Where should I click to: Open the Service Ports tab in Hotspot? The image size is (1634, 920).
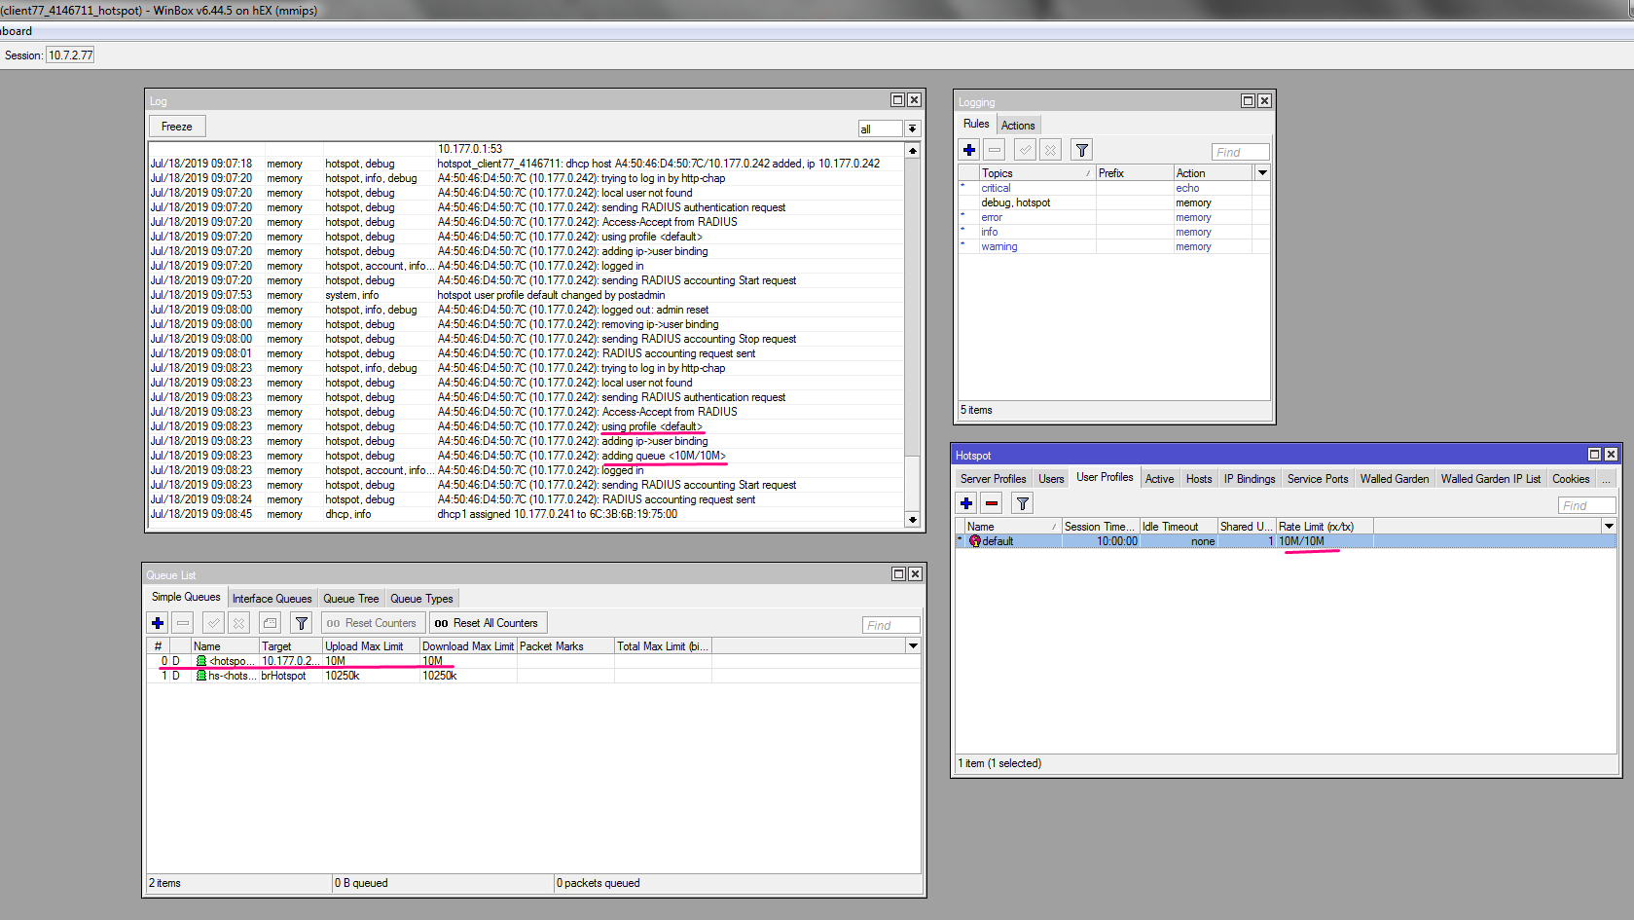(x=1318, y=479)
